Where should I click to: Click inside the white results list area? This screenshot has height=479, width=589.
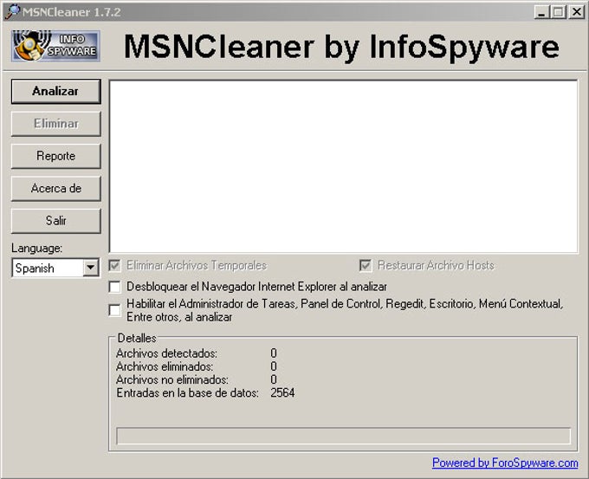pyautogui.click(x=343, y=166)
